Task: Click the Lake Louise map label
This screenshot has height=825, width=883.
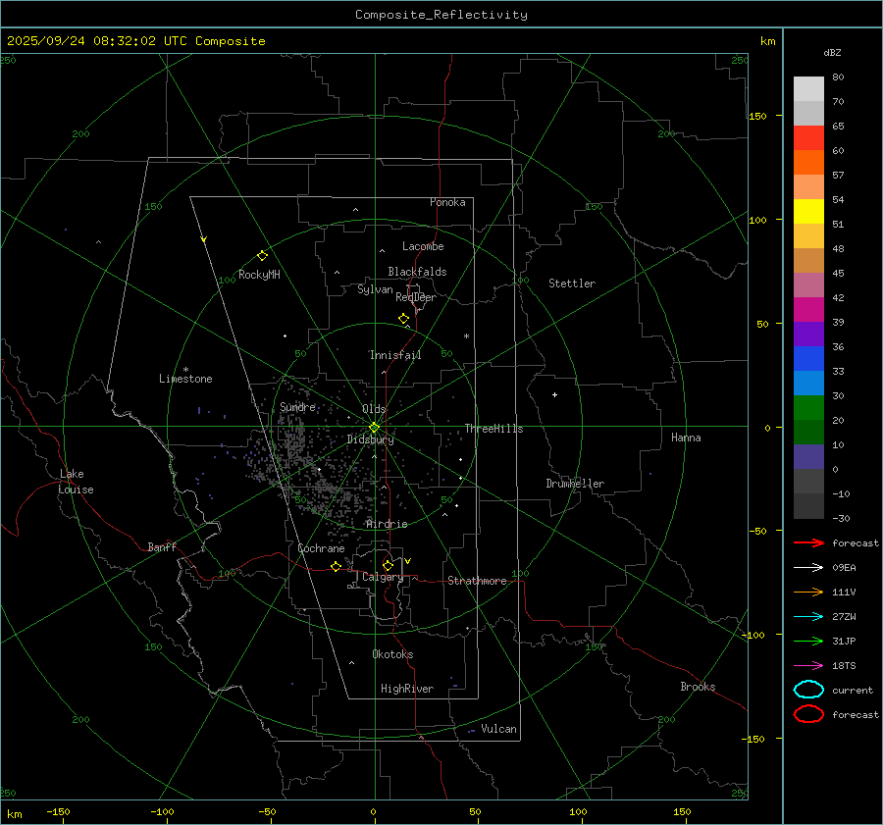Action: 77,482
